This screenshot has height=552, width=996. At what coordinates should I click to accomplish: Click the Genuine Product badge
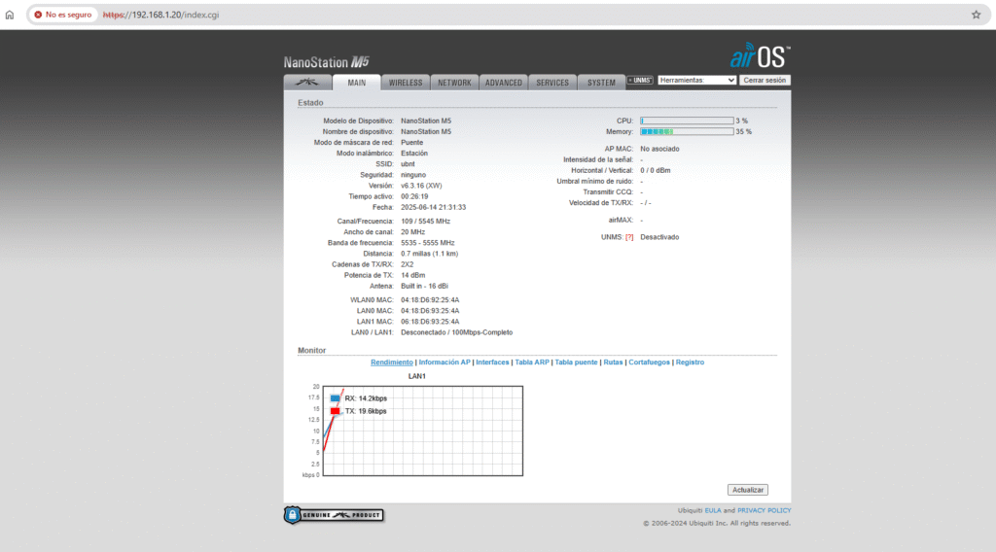334,514
